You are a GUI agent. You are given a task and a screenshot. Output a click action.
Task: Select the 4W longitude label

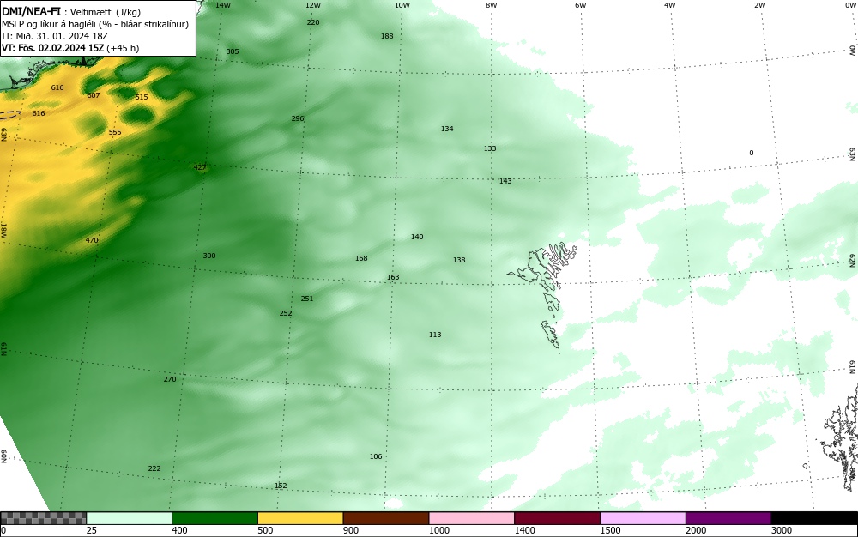(x=670, y=5)
